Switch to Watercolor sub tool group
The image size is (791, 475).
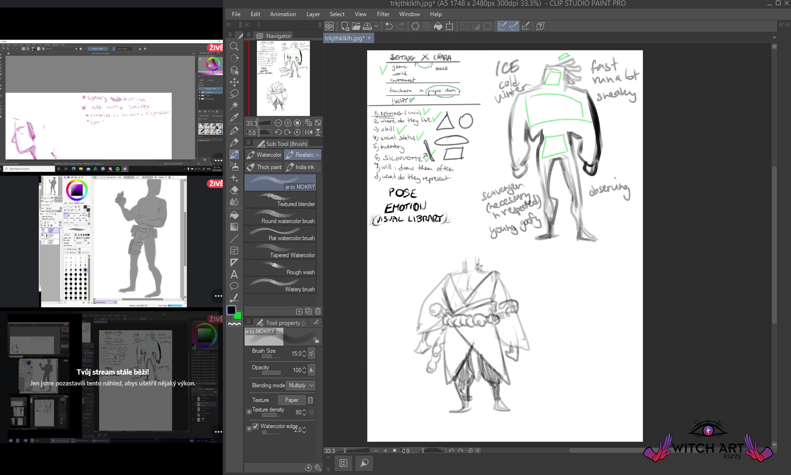pyautogui.click(x=264, y=155)
